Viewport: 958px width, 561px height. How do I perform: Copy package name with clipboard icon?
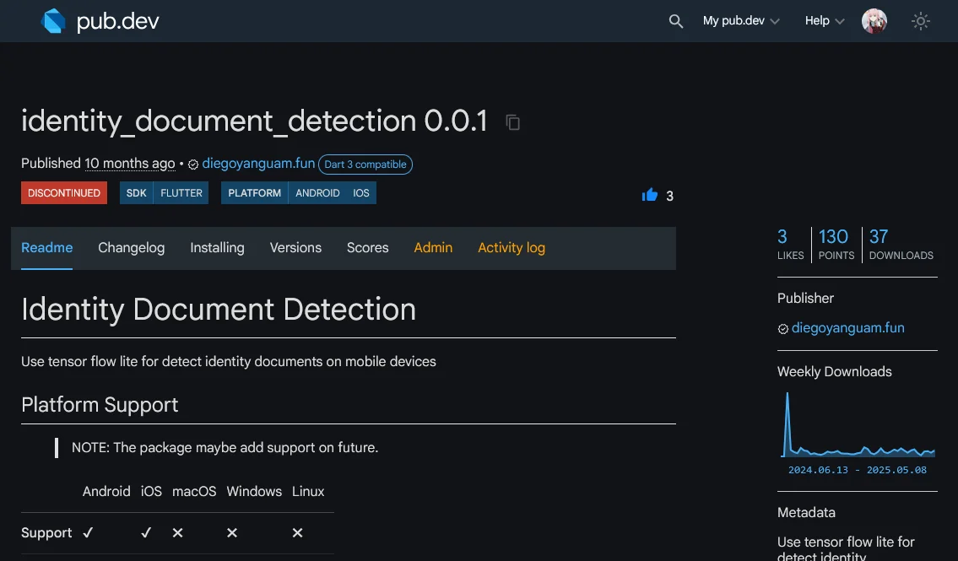pyautogui.click(x=512, y=122)
